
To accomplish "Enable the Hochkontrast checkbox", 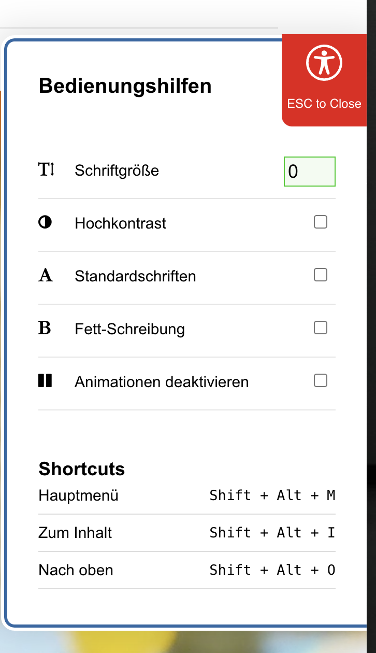I will tap(320, 221).
